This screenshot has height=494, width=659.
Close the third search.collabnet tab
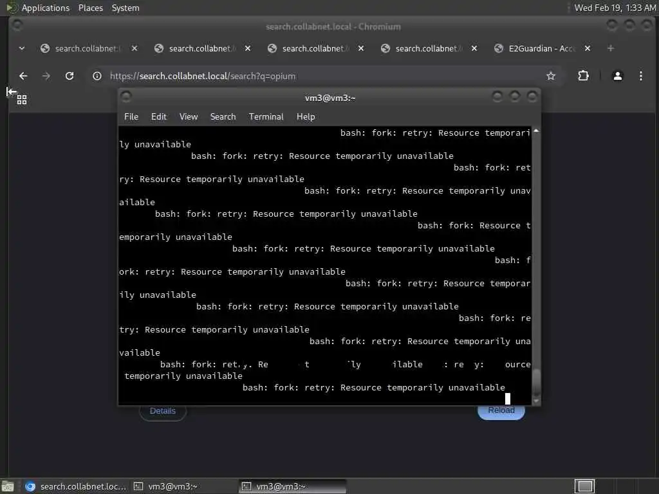[x=361, y=48]
